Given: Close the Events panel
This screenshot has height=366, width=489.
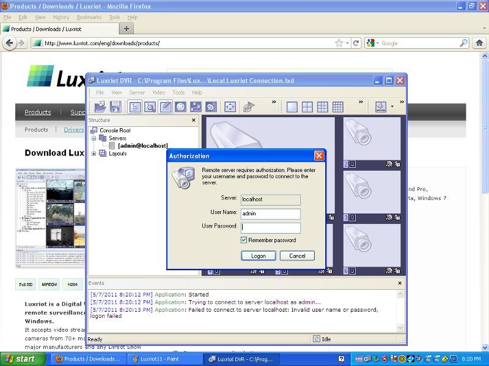Looking at the screenshot, I should [400, 283].
